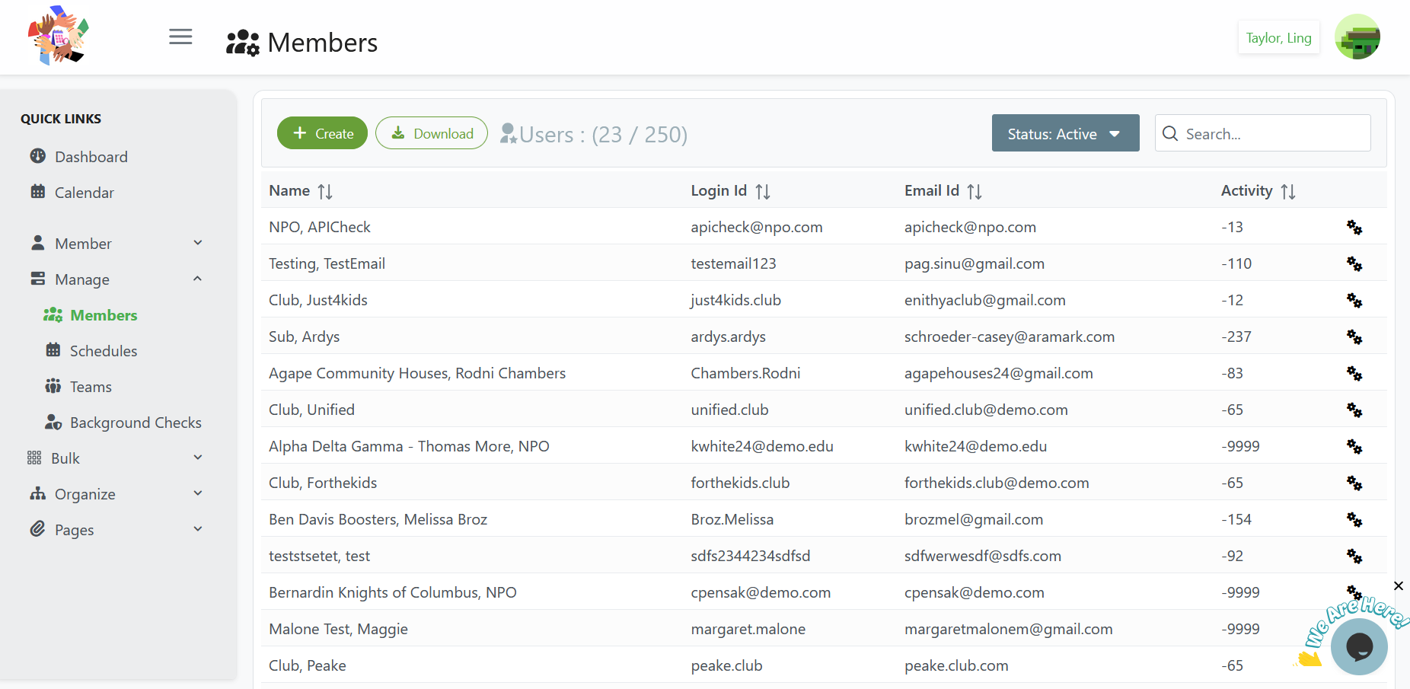Sort members by Activity column
Image resolution: width=1410 pixels, height=689 pixels.
tap(1287, 191)
